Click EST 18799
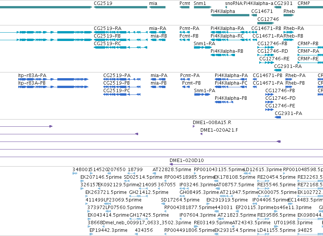Viewport: 323px width, 236px height. pyautogui.click(x=131, y=174)
